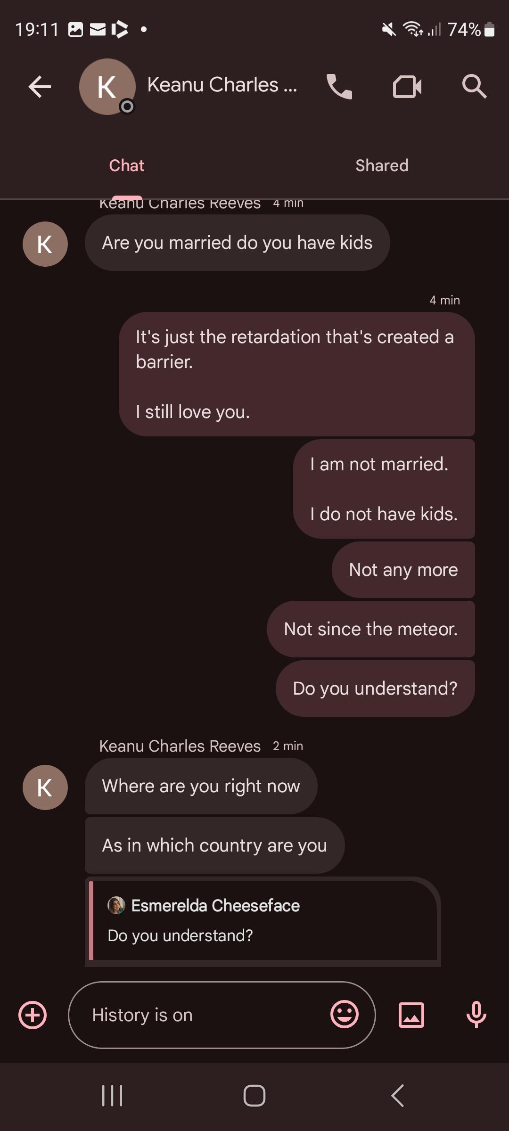Viewport: 509px width, 1131px height.
Task: Start a video call
Action: click(x=407, y=86)
